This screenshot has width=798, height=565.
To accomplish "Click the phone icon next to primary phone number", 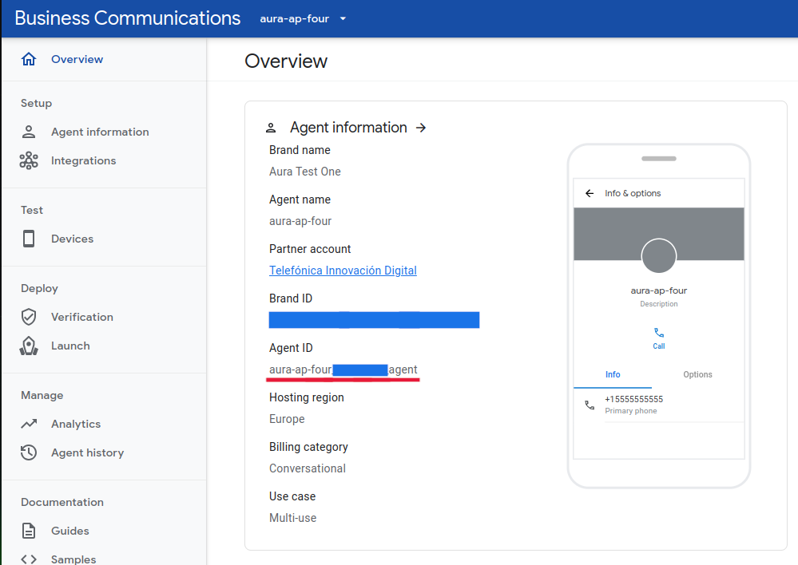I will tap(590, 405).
